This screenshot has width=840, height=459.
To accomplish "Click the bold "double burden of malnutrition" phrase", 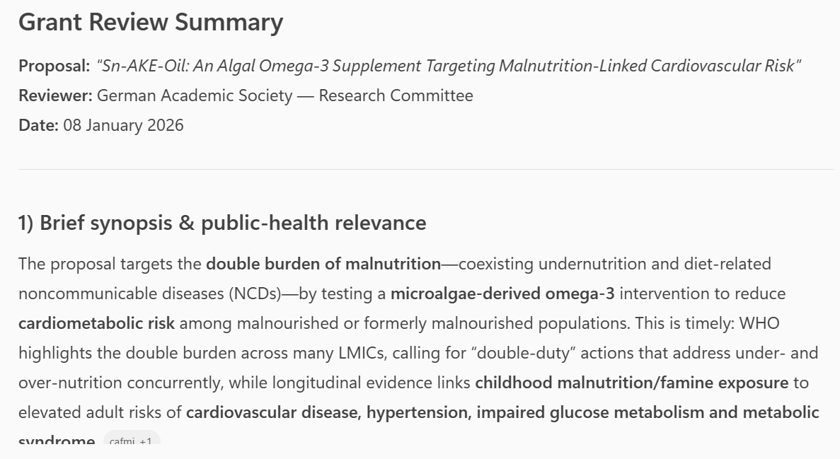I will 323,265.
